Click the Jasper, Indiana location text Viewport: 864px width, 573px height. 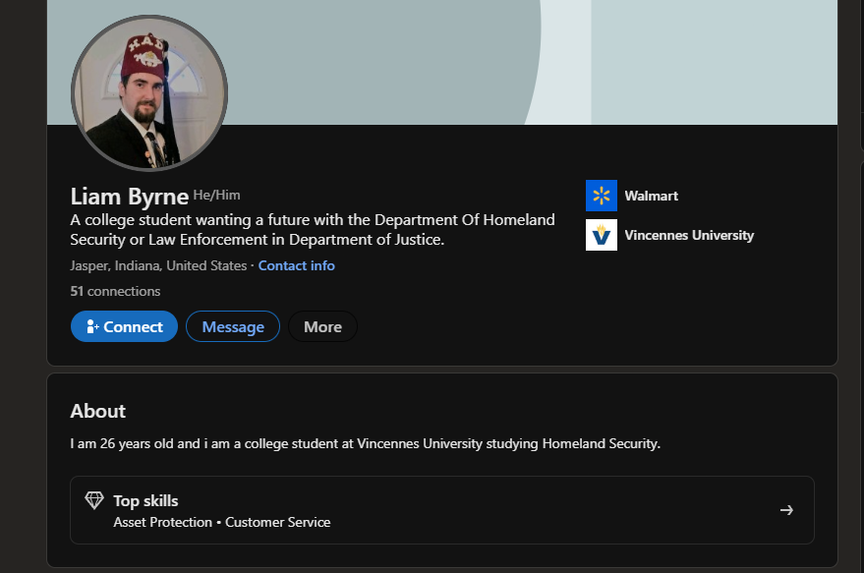click(158, 265)
